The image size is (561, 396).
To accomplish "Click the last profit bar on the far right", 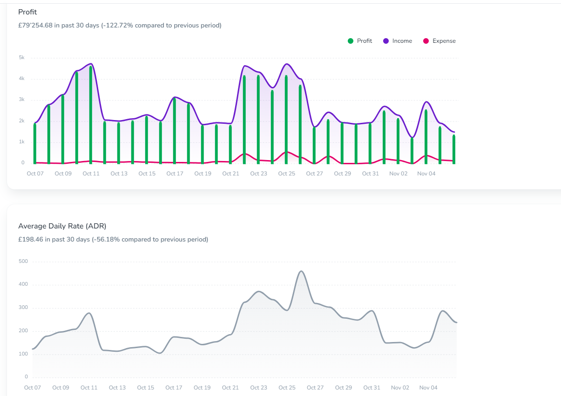I will (x=454, y=150).
